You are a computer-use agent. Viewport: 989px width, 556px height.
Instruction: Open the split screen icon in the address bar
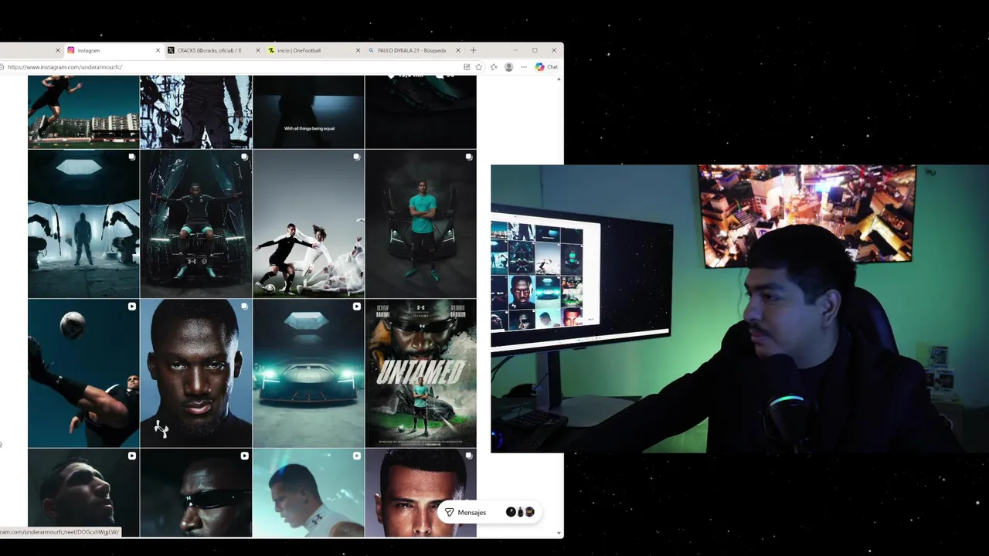pyautogui.click(x=467, y=67)
